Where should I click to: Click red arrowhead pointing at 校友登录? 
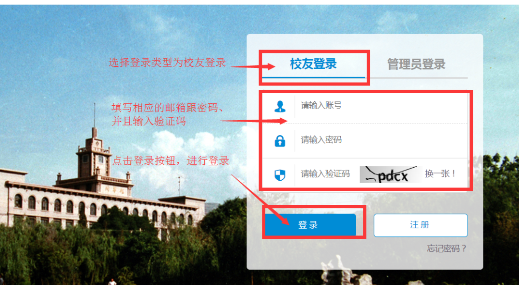coord(271,66)
